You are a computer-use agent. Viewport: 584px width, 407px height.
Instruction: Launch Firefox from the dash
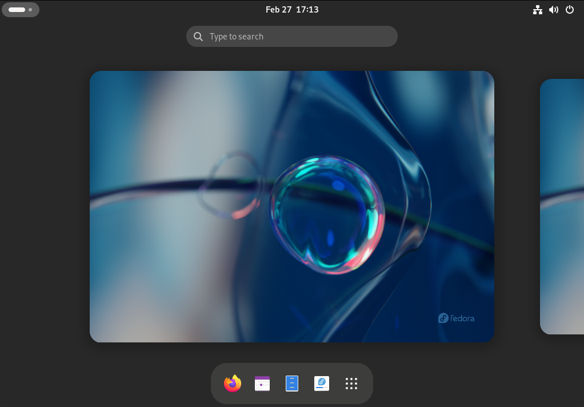233,384
